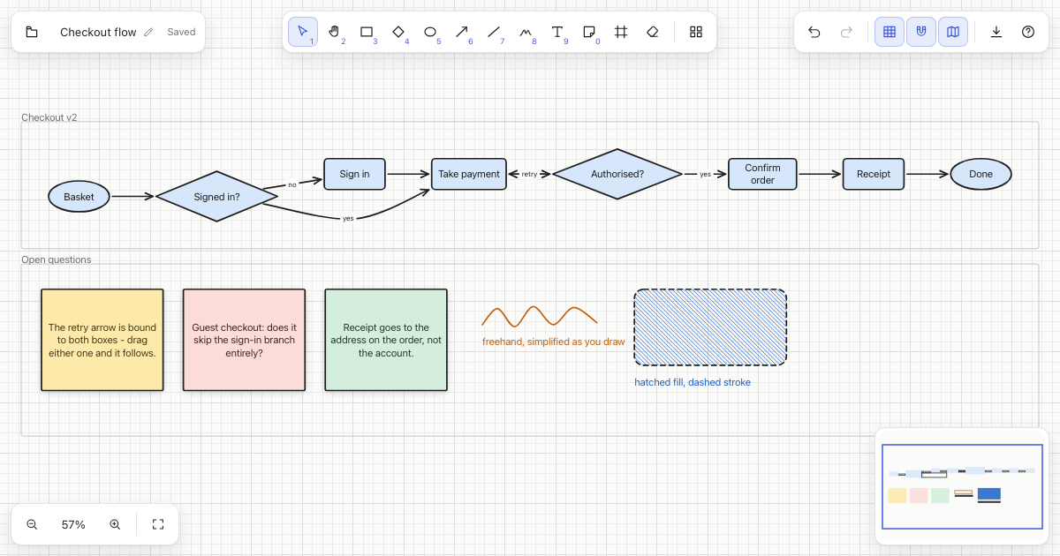Choose the rectangle shape tool
1060x556 pixels.
367,32
